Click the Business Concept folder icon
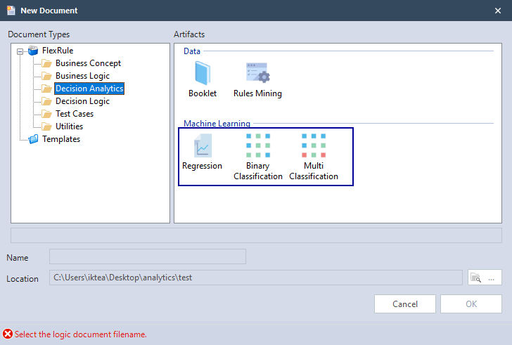This screenshot has height=345, width=512. [46, 63]
